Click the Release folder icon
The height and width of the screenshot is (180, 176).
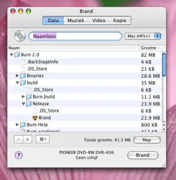coord(29,103)
